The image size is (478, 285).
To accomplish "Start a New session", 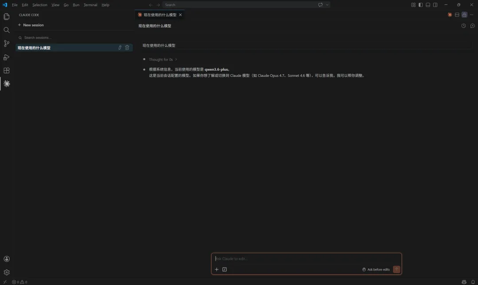I will (31, 25).
